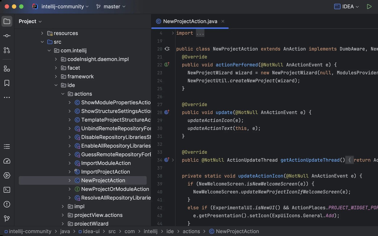This screenshot has height=236, width=378.
Task: Expand the codeInsight.daemon.impl package
Action: coord(56,59)
